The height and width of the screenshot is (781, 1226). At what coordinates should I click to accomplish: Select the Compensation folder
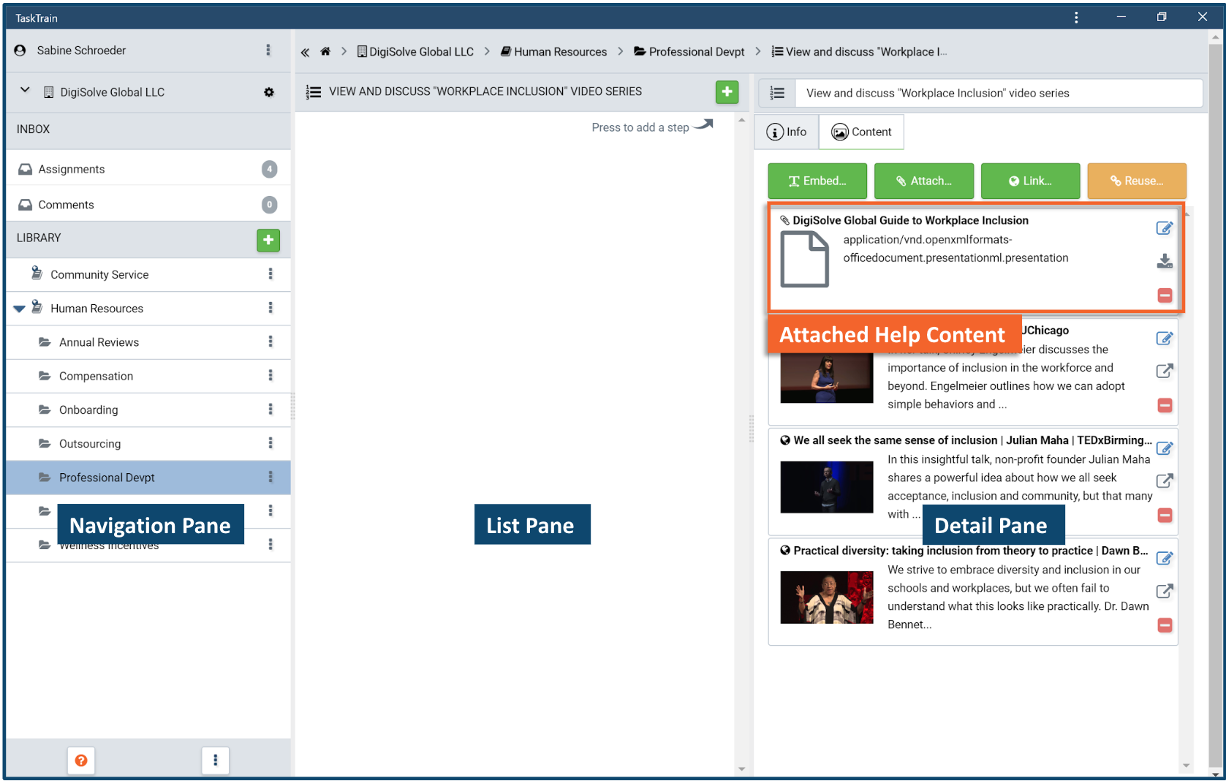point(96,376)
